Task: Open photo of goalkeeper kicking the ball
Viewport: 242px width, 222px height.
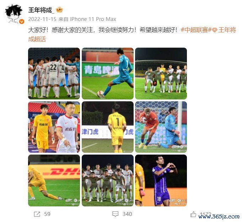Action: pyautogui.click(x=108, y=74)
